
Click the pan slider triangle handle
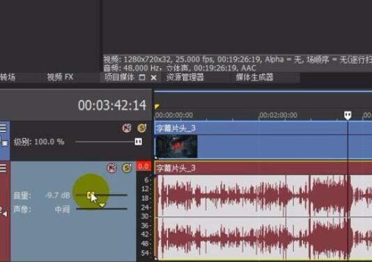[102, 205]
